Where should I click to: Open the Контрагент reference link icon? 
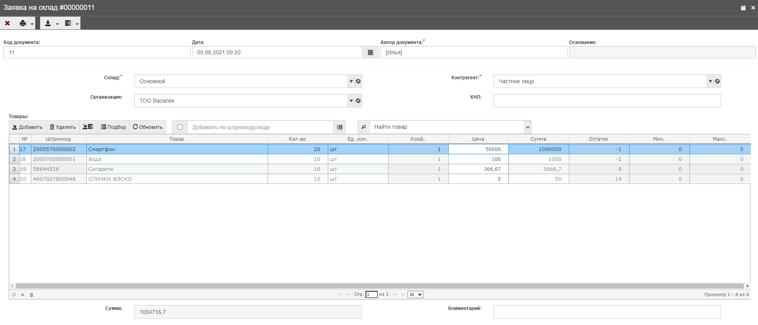click(718, 81)
